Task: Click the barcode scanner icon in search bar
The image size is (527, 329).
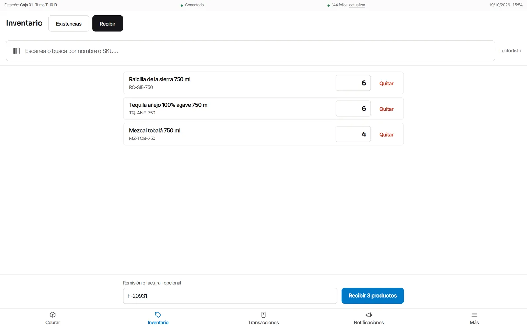Action: [x=16, y=51]
